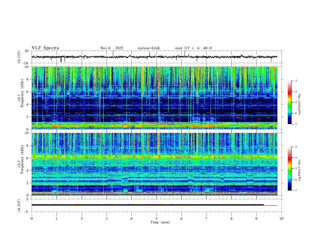Viewport: 317px width, 245px height.
Task: Click the "ch.1(V)" waveform axis label
Action: click(x=19, y=57)
